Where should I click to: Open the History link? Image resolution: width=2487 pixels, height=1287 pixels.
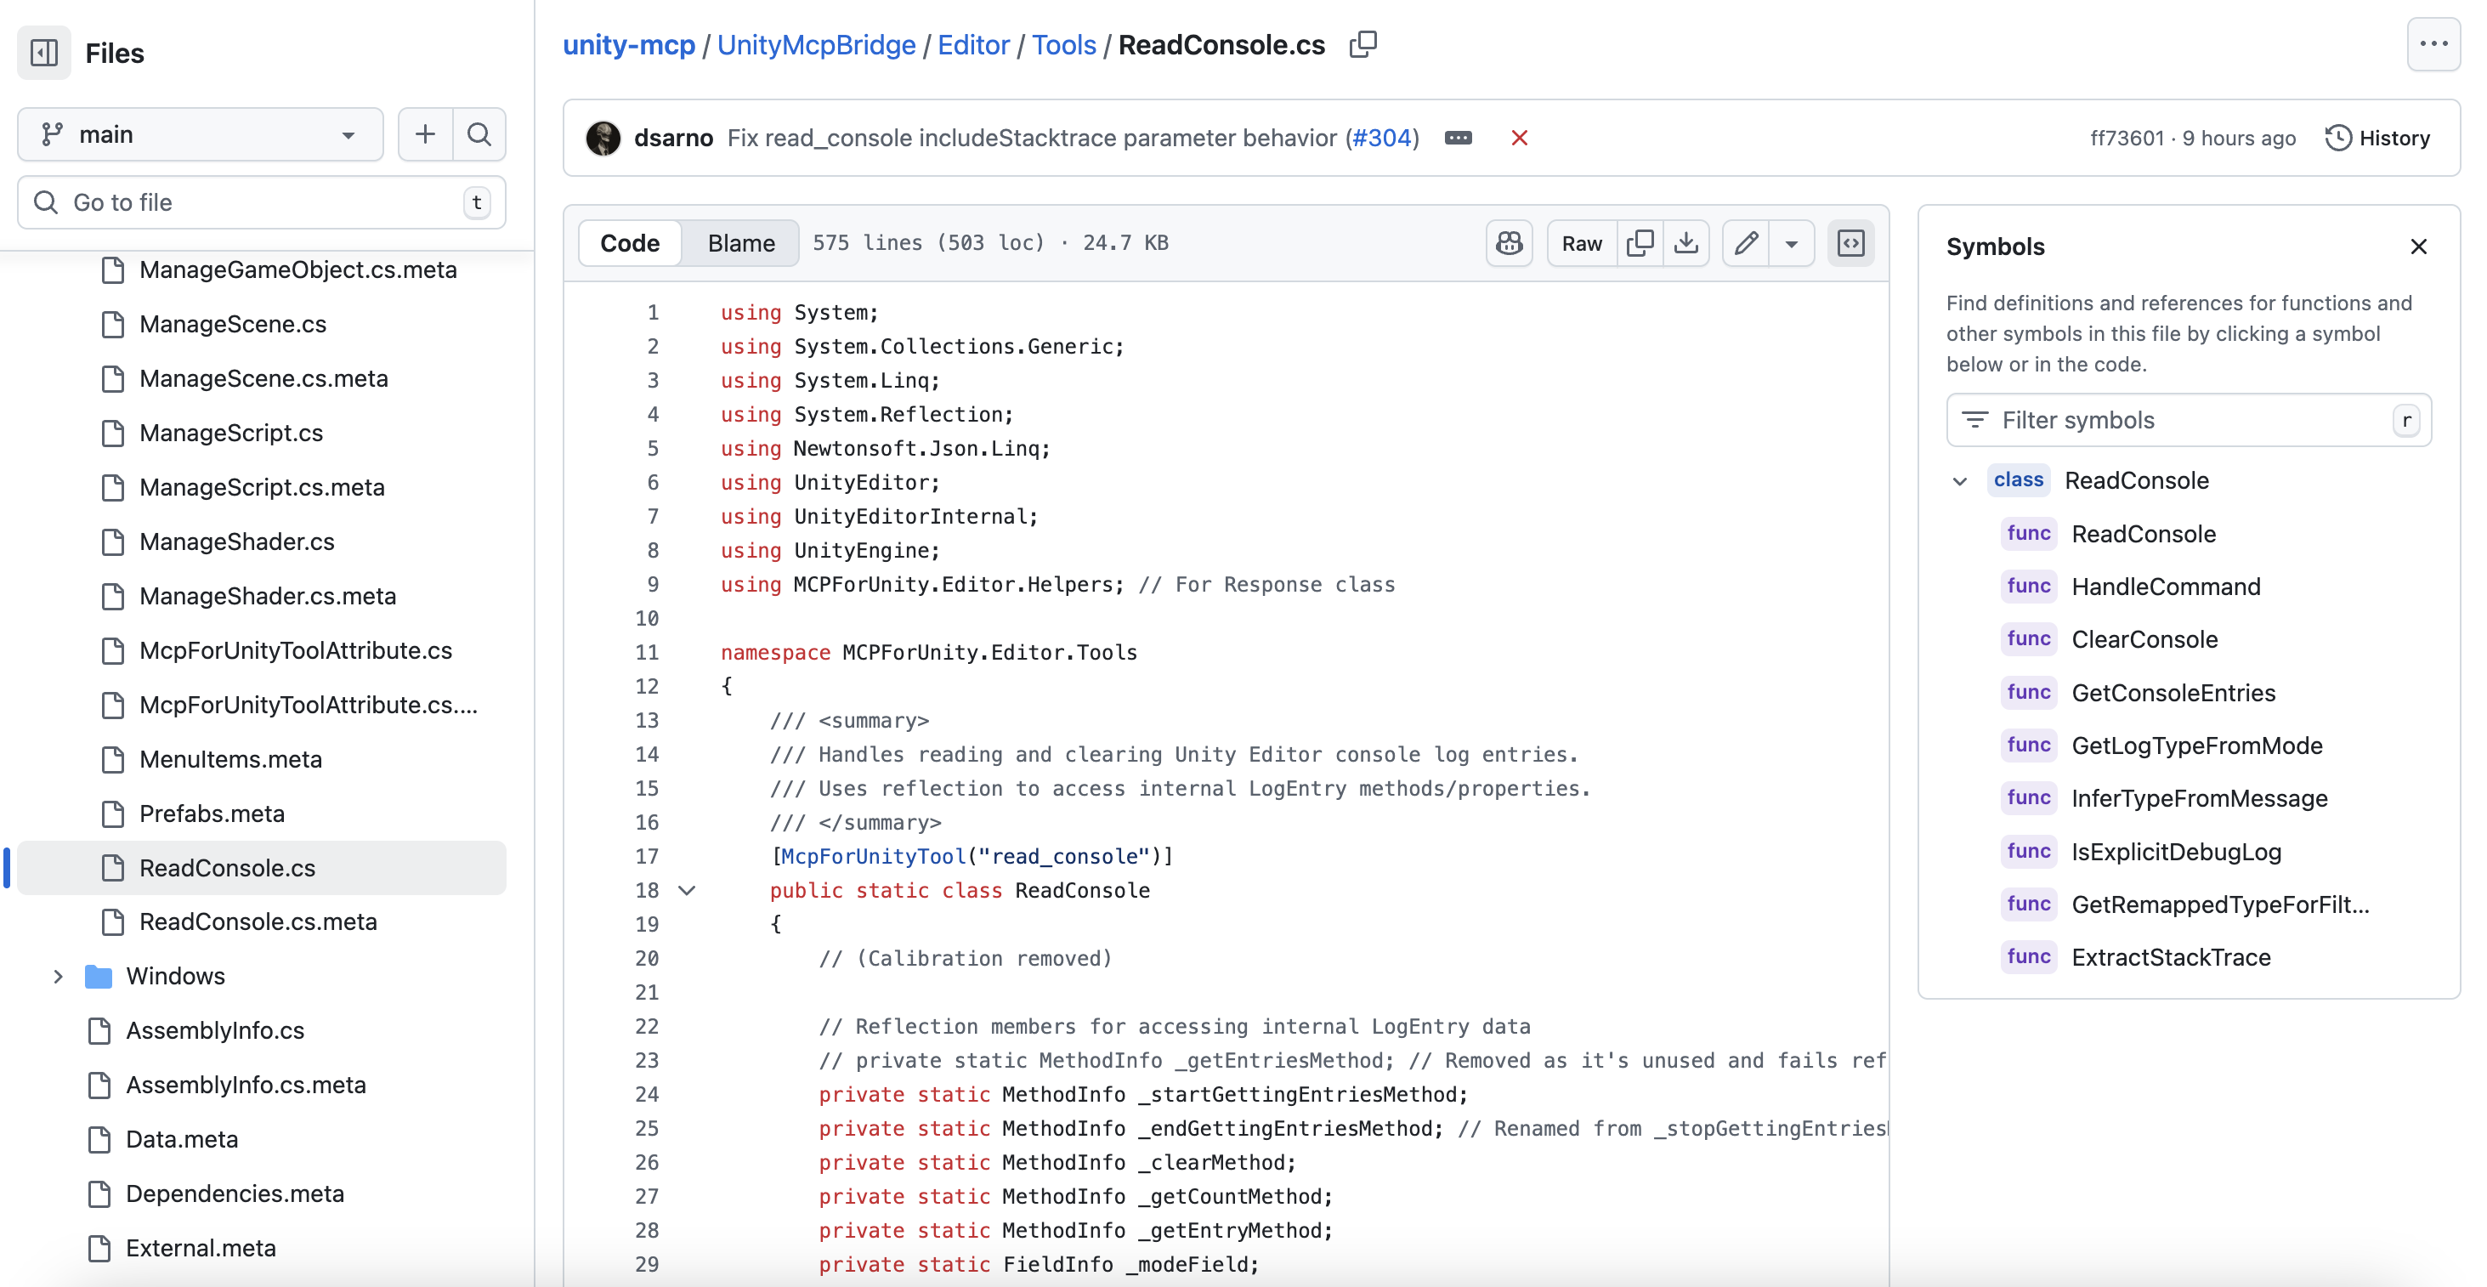click(x=2378, y=138)
